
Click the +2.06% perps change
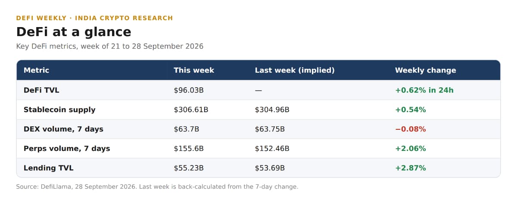tap(411, 148)
